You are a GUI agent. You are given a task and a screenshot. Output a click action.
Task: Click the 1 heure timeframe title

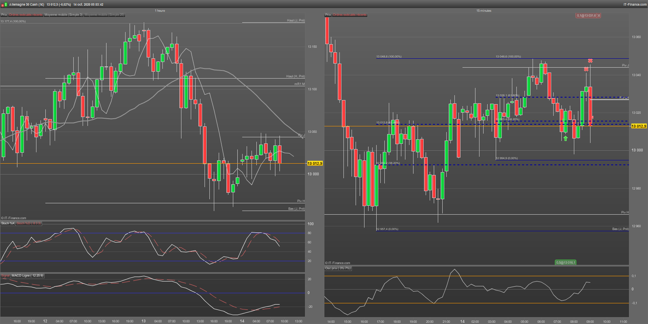point(160,11)
